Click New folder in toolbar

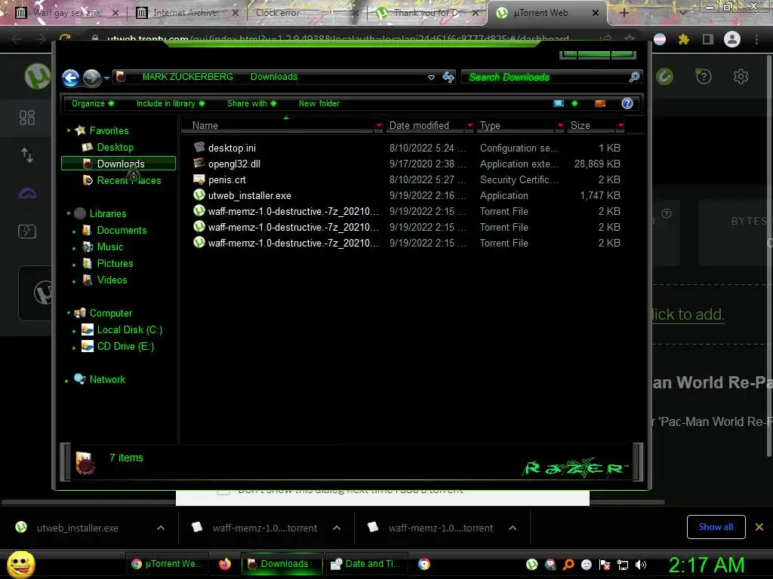(319, 103)
